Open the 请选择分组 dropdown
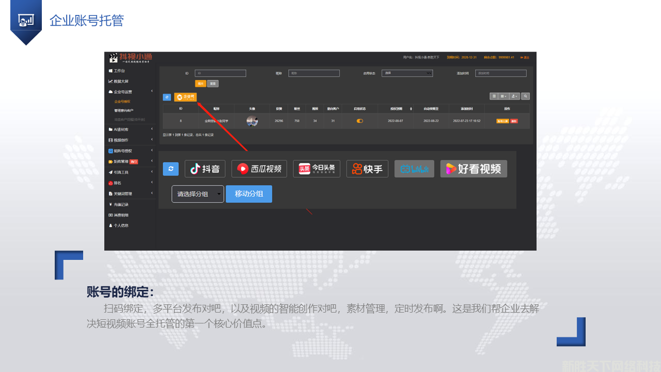The image size is (661, 372). 198,194
